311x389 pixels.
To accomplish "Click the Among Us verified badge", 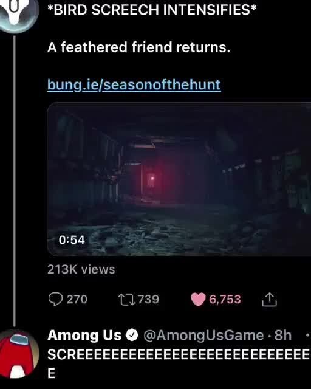I will point(132,336).
